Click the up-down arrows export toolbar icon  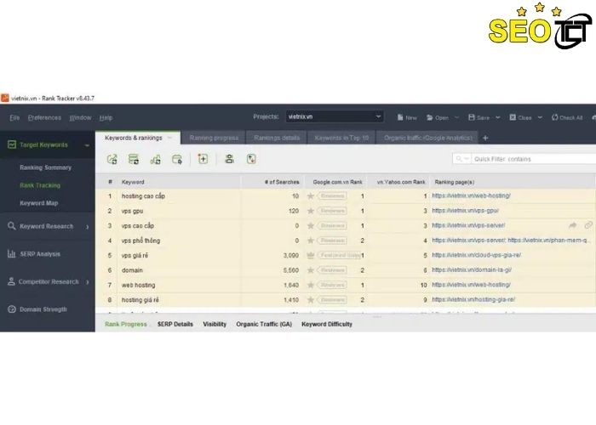point(251,159)
